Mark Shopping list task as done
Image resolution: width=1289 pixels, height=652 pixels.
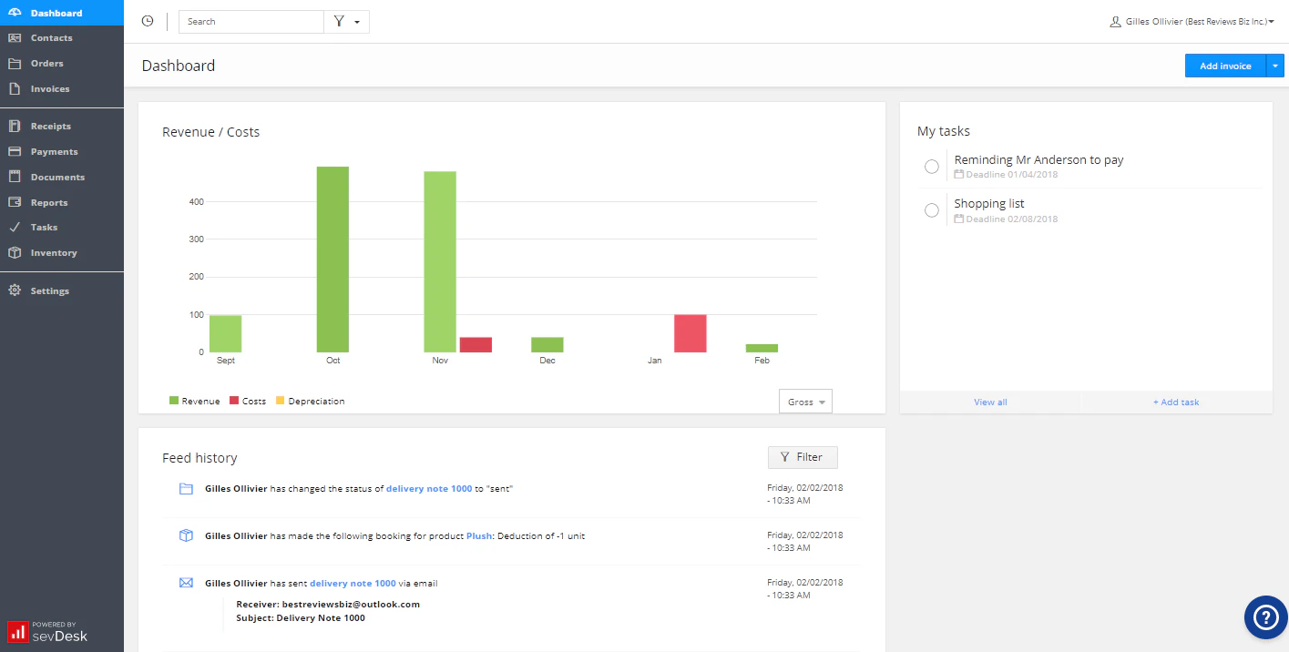[x=931, y=210]
